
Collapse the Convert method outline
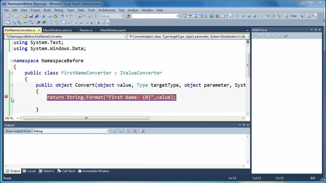(x=12, y=85)
